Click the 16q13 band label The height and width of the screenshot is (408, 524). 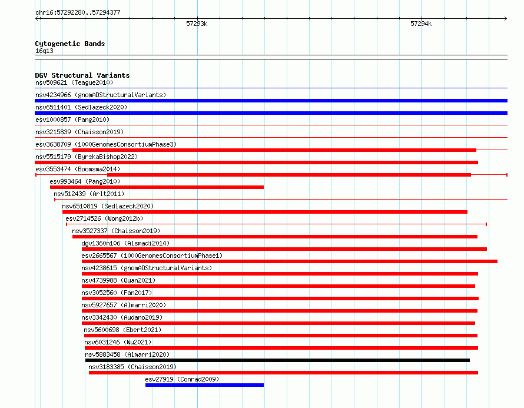(44, 51)
